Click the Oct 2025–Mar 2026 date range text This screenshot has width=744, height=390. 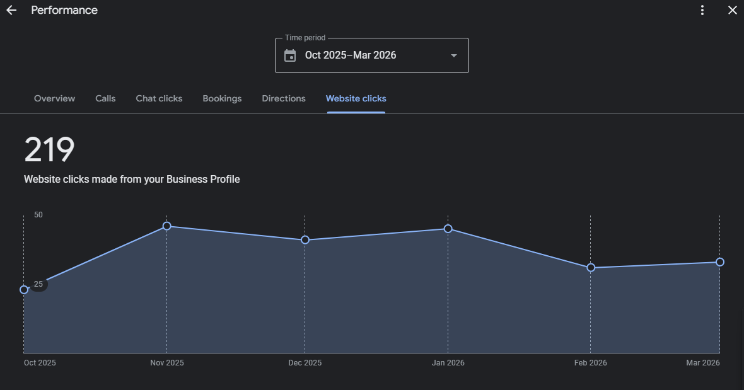click(351, 55)
